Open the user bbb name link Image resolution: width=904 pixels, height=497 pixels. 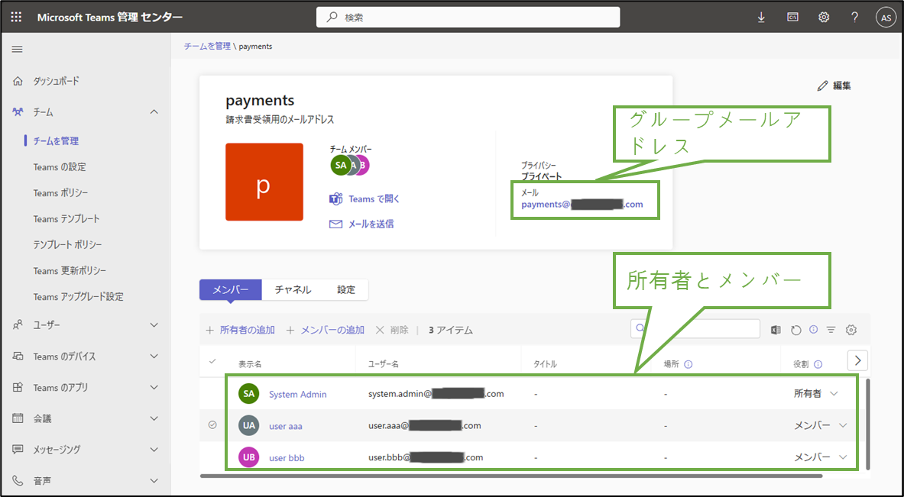pyautogui.click(x=287, y=458)
